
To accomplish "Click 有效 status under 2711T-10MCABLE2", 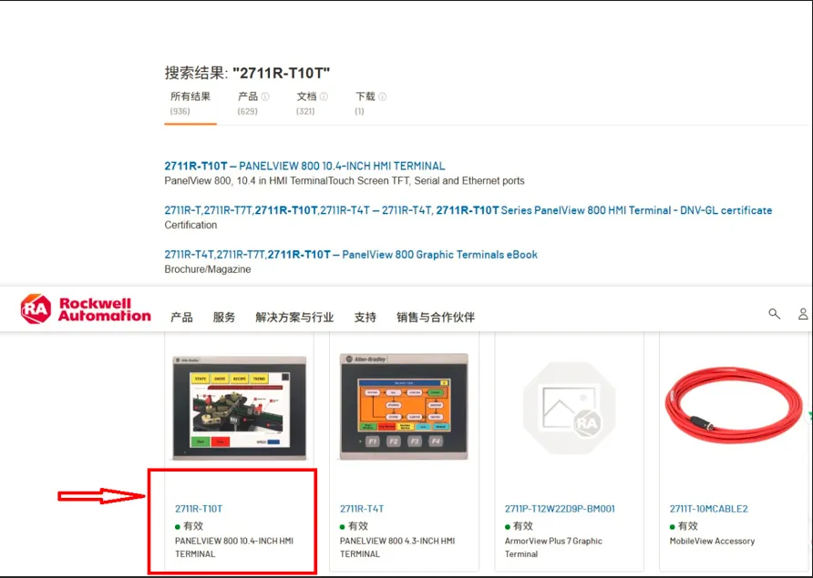I will pyautogui.click(x=684, y=526).
